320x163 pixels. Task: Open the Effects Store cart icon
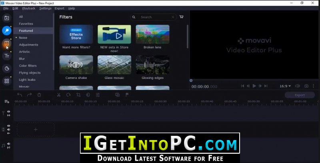click(182, 17)
